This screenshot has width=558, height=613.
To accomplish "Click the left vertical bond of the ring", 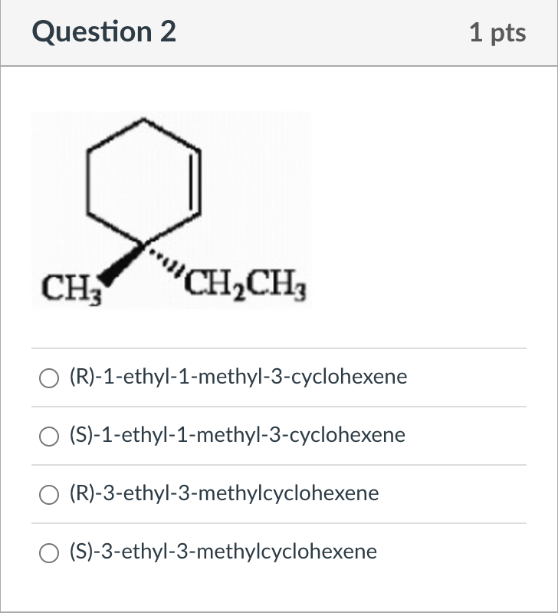I will (87, 182).
